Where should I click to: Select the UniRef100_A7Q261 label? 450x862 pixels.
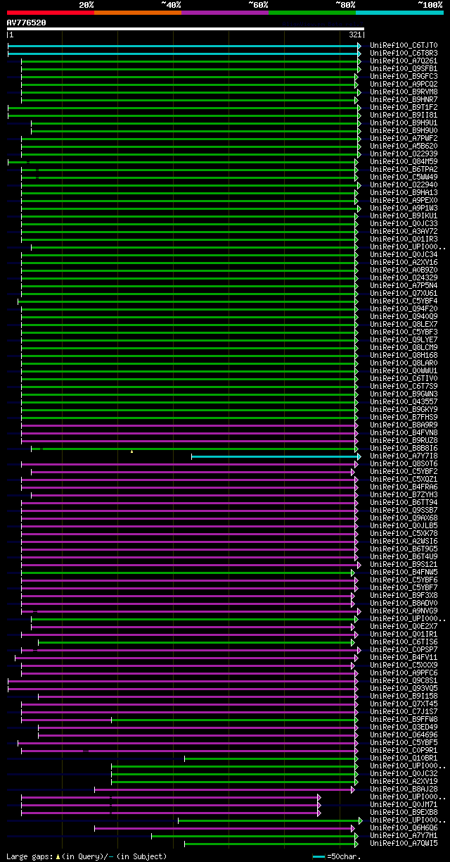(404, 61)
